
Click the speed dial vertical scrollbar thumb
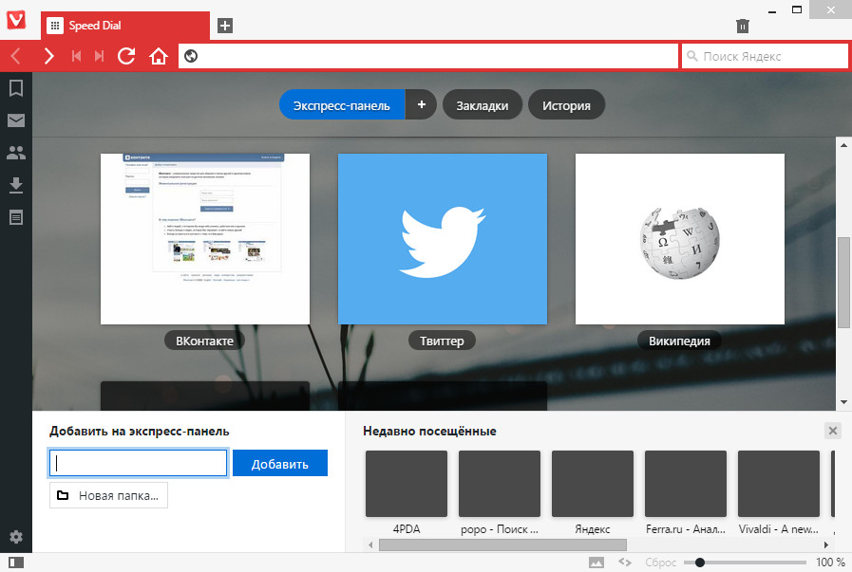(843, 282)
